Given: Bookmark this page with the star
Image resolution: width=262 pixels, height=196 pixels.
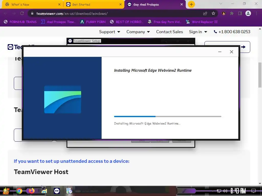Looking at the screenshot, I should [x=213, y=14].
